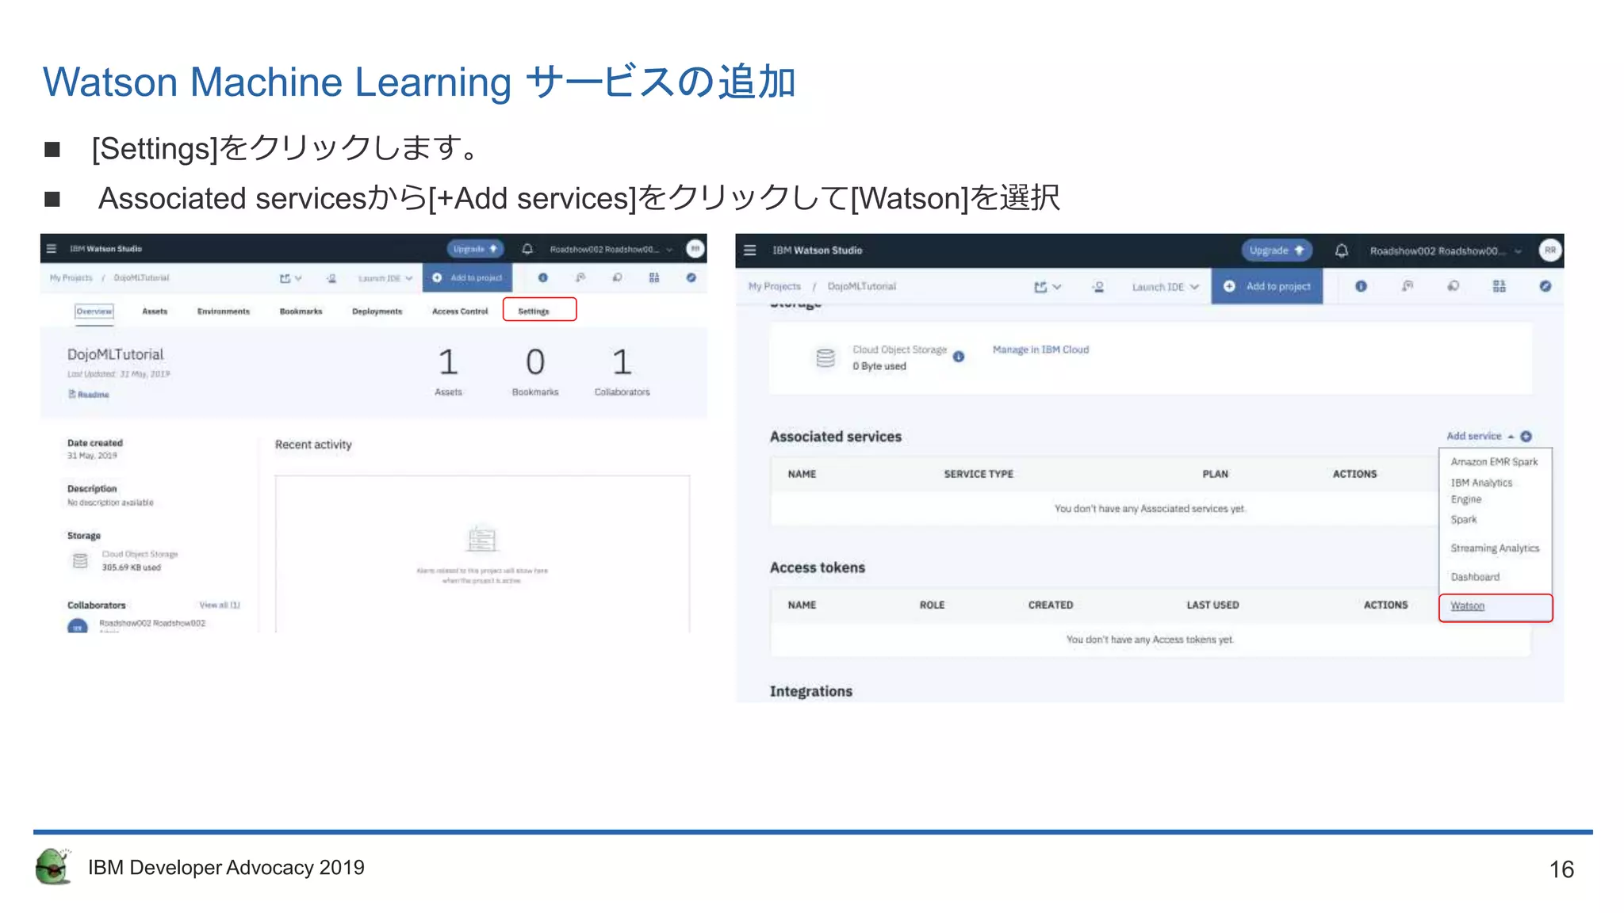The height and width of the screenshot is (913, 1624).
Task: Expand Roadshow002 account dropdown in left header
Action: 669,249
